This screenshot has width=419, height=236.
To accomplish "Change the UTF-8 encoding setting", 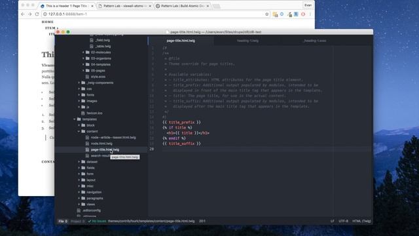I will click(343, 222).
